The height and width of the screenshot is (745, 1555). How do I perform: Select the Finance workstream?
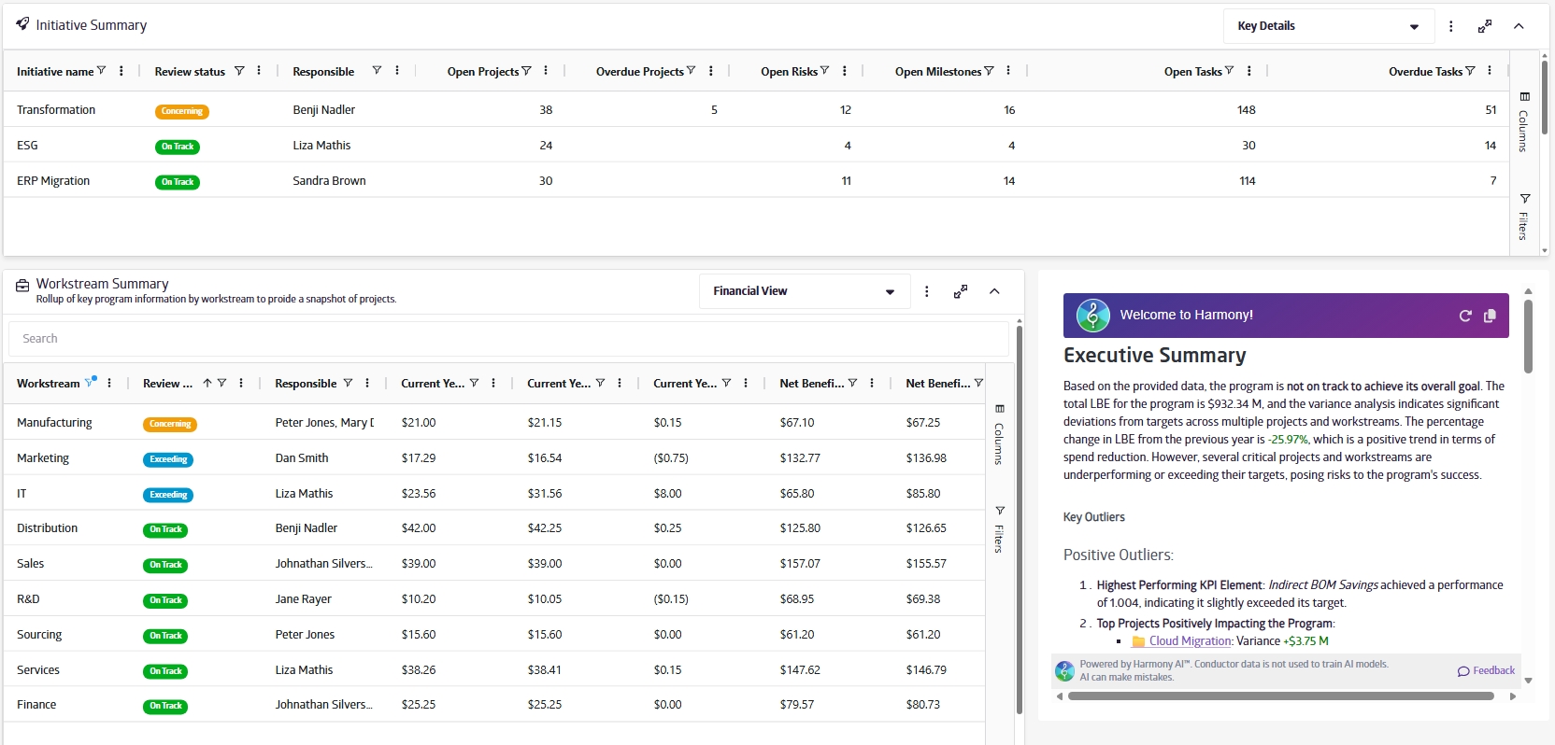coord(494,704)
